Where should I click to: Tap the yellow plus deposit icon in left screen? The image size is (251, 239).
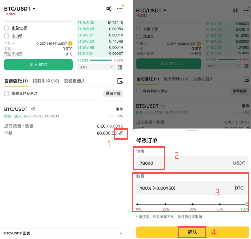point(70,43)
